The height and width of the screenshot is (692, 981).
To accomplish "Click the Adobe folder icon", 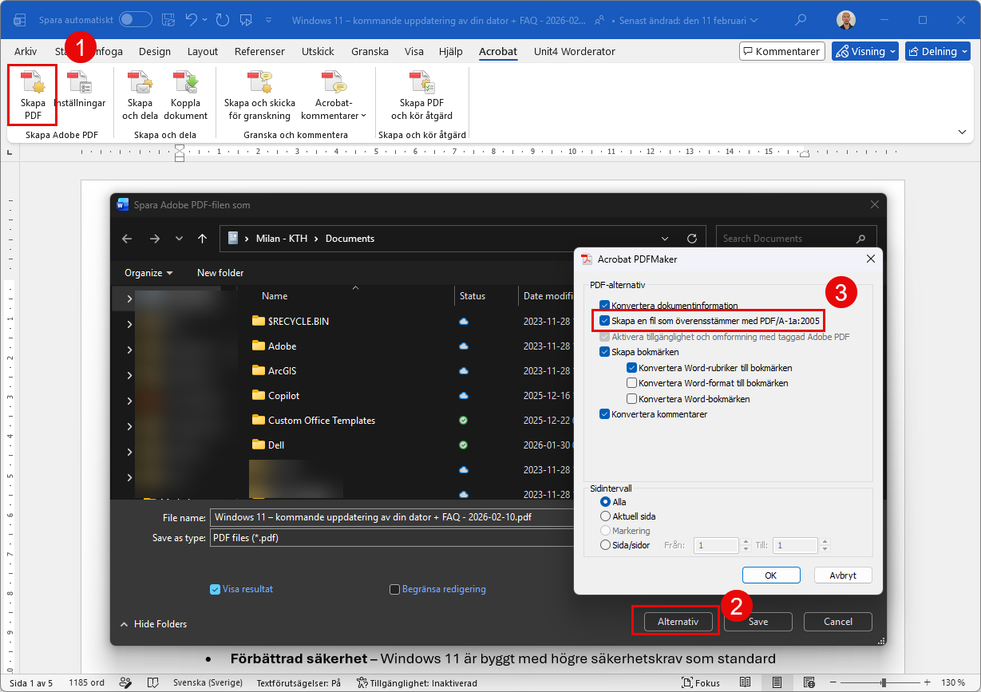I will click(258, 346).
